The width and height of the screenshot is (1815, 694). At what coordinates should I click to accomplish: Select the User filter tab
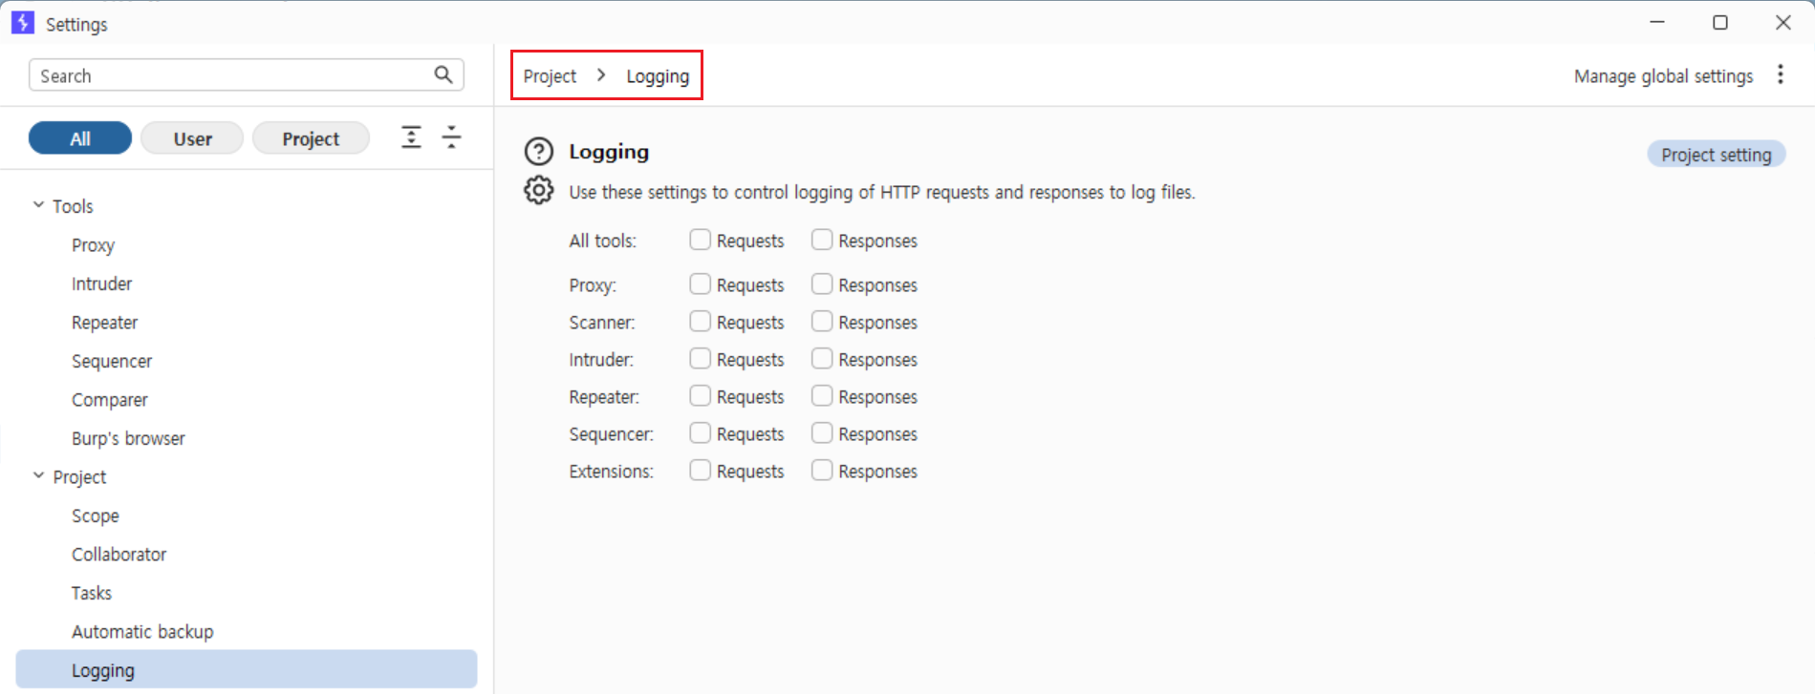[x=192, y=138]
